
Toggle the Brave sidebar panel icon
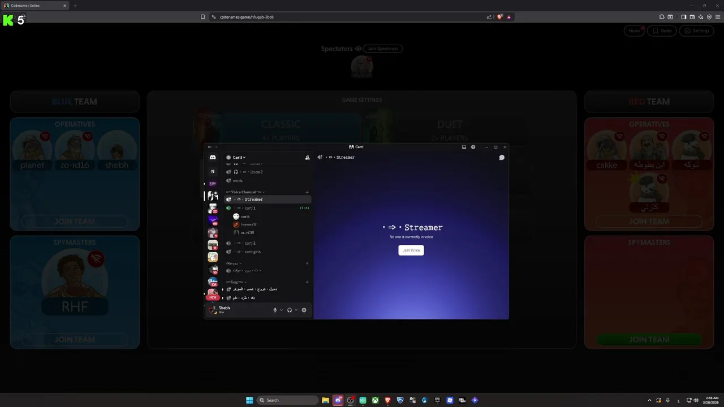click(683, 17)
